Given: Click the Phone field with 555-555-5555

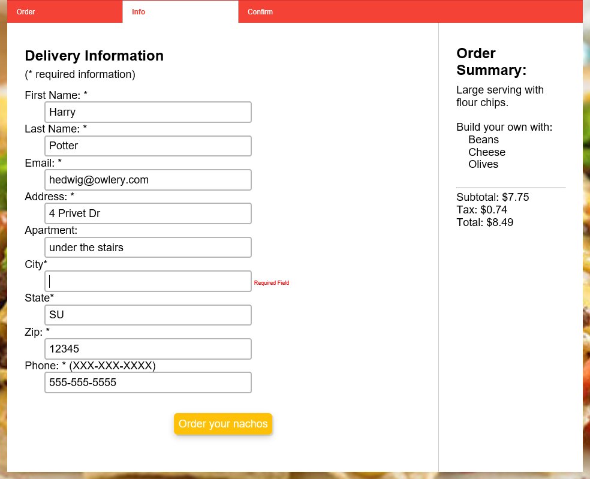Looking at the screenshot, I should coord(147,382).
